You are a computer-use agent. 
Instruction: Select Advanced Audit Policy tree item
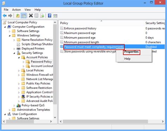click(39, 101)
